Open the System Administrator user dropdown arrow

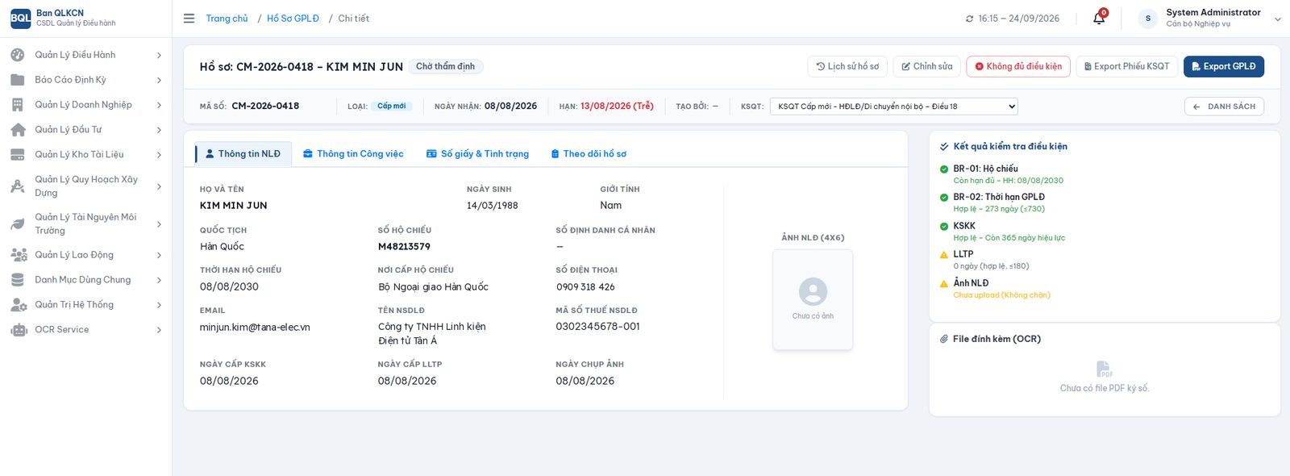(x=1278, y=19)
